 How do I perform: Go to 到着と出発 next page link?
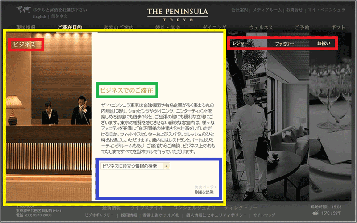point(204,192)
